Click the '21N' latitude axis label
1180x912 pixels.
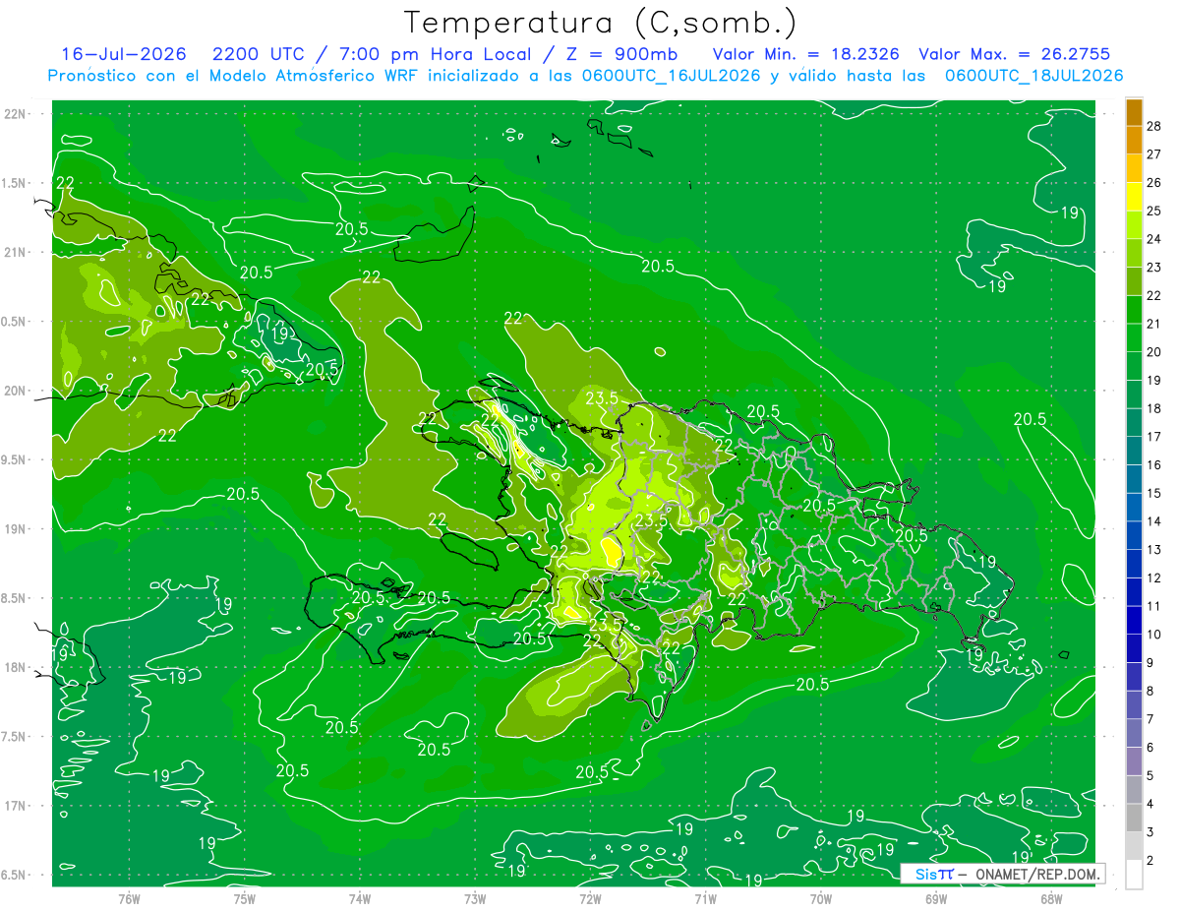coord(14,252)
